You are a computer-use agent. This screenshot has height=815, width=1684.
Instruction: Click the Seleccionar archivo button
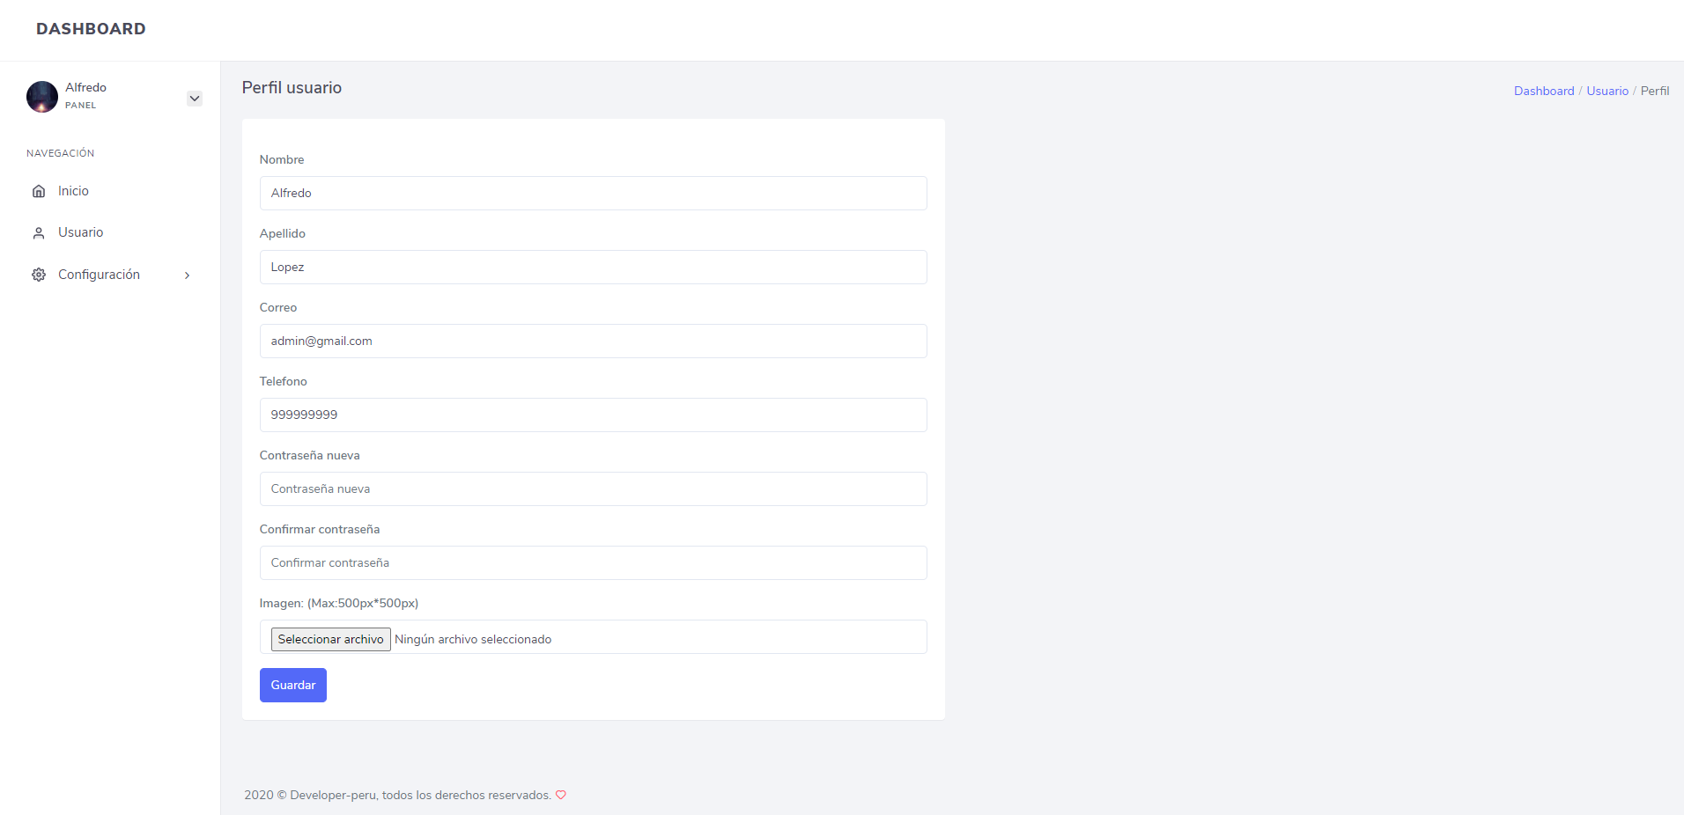[x=330, y=639]
